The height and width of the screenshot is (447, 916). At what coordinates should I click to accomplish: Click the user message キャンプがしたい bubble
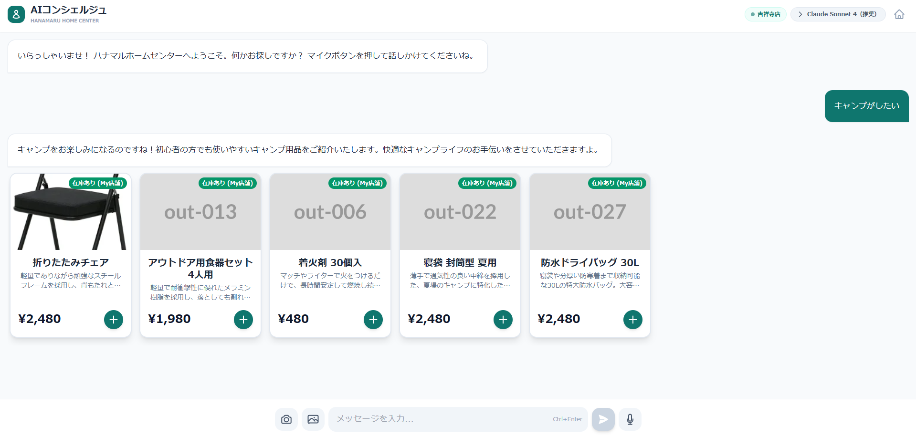click(867, 106)
